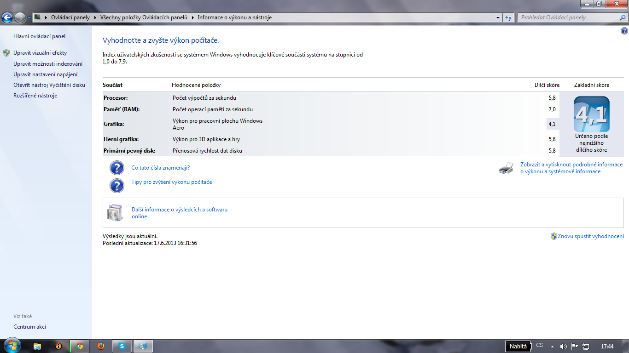Click question icon beside Co tato čísla znamenají
This screenshot has height=353, width=629.
pyautogui.click(x=117, y=168)
